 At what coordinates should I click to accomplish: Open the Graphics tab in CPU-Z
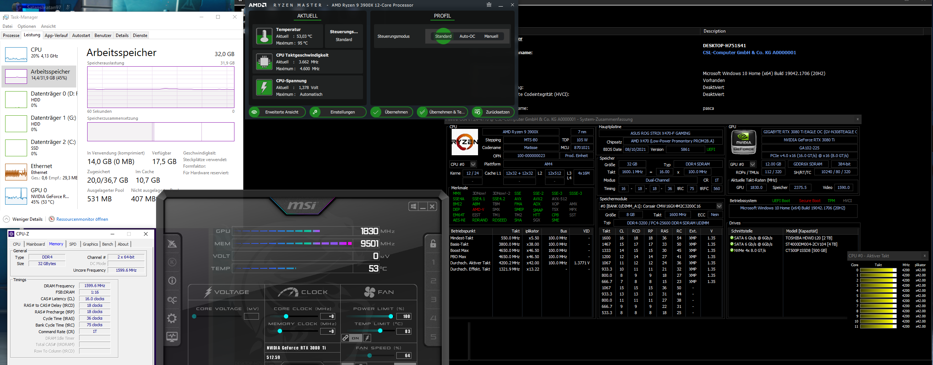click(90, 244)
